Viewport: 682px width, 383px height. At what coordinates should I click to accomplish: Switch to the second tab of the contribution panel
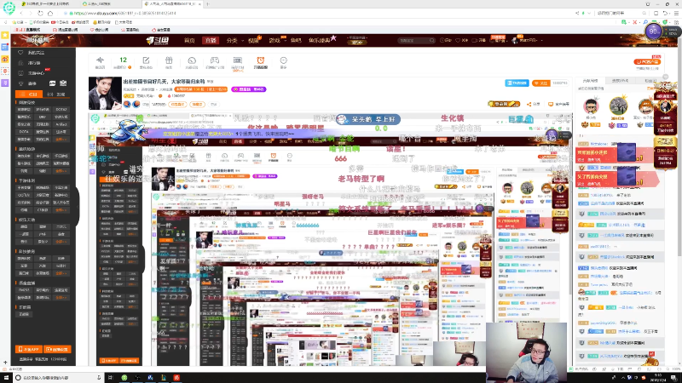coord(620,81)
